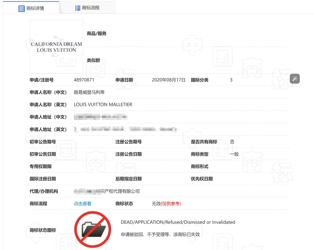Click the 专用权期限 label
314x250 pixels.
click(40, 166)
